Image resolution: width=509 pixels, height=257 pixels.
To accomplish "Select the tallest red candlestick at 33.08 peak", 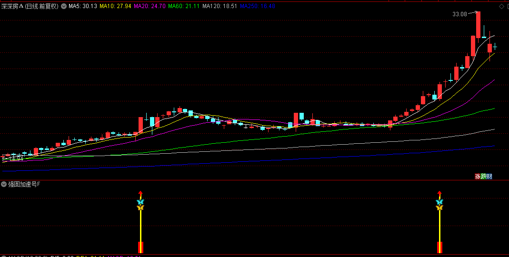I will (x=478, y=25).
